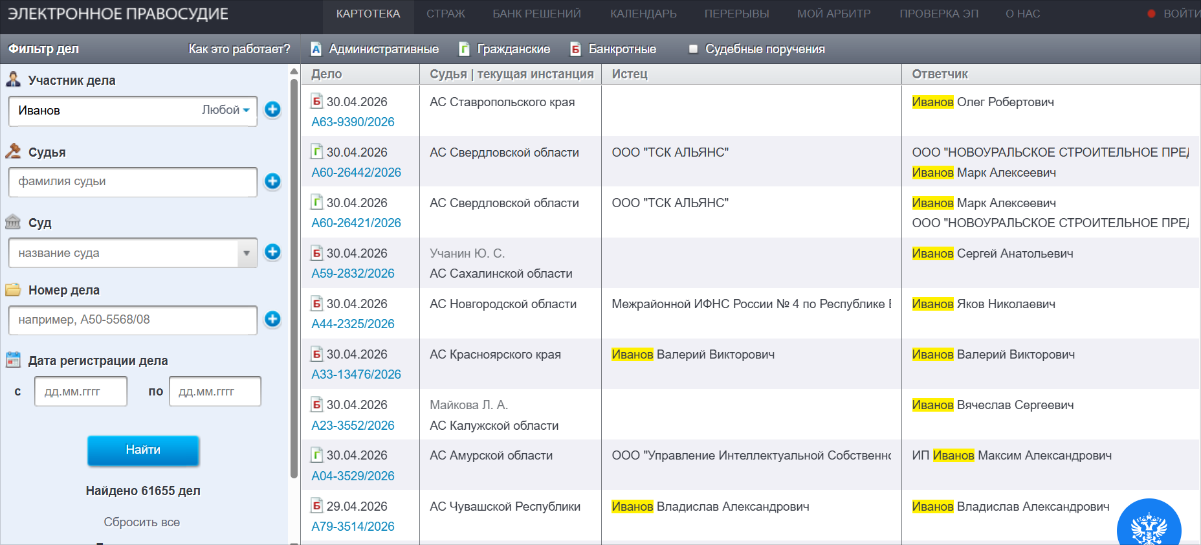
Task: Open the Любой participant type dropdown
Action: click(226, 110)
